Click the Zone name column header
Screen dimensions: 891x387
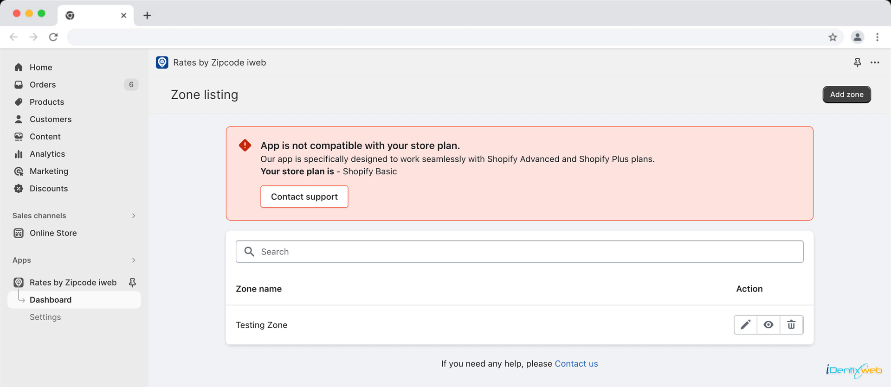click(258, 289)
